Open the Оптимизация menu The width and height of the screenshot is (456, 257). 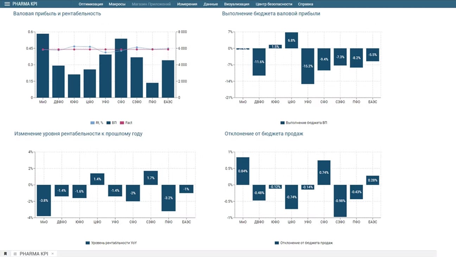pyautogui.click(x=91, y=4)
